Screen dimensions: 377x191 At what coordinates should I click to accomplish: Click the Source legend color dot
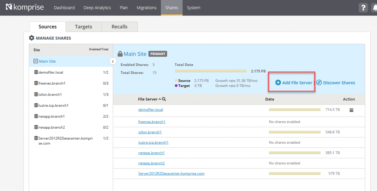[x=176, y=81]
